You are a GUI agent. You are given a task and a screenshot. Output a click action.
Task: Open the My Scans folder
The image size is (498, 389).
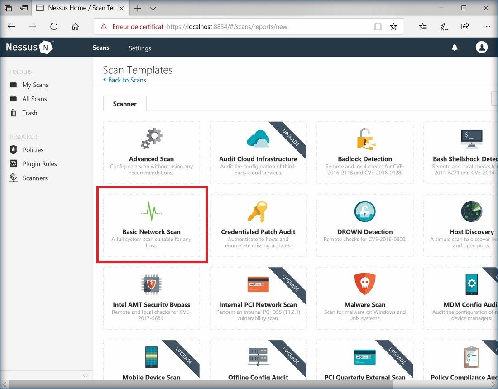(35, 85)
